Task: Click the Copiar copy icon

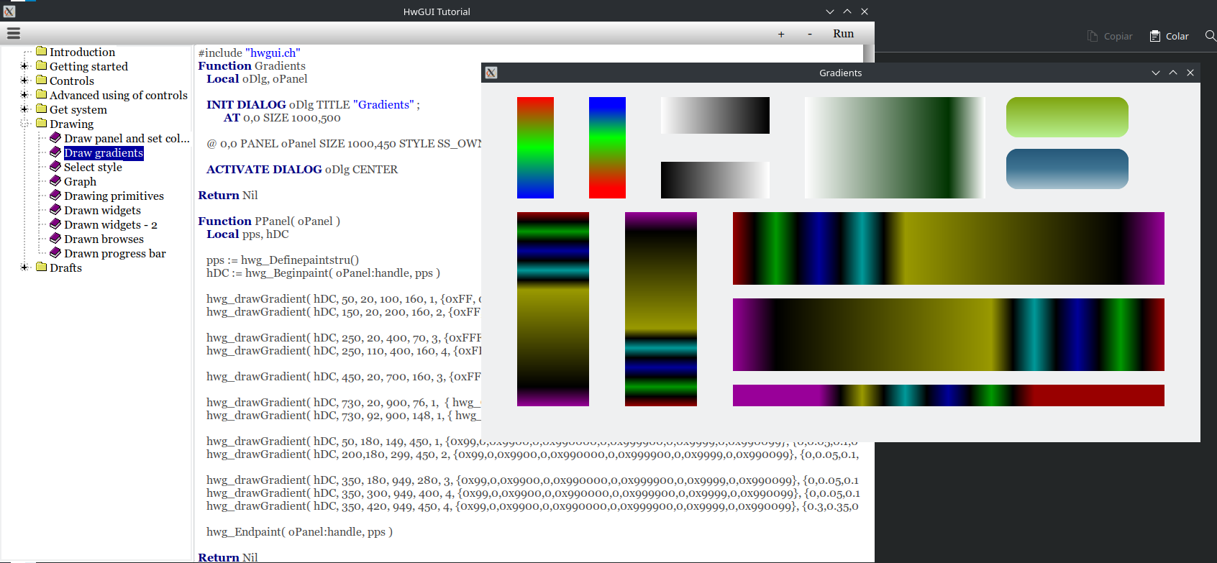Action: click(x=1093, y=36)
